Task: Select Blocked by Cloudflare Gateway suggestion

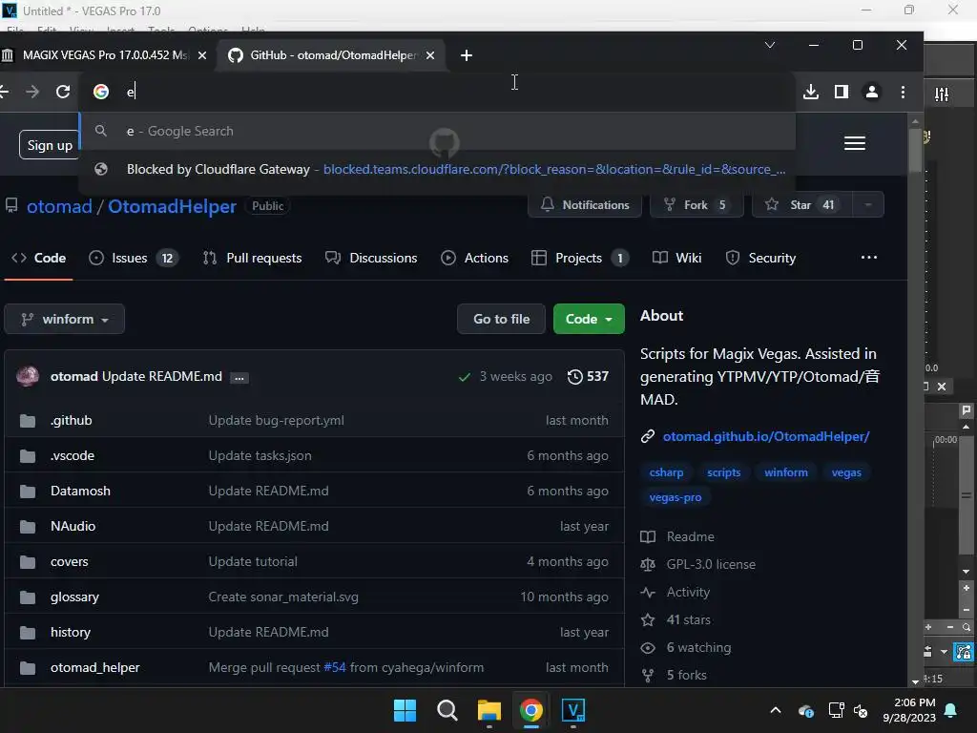Action: point(437,169)
